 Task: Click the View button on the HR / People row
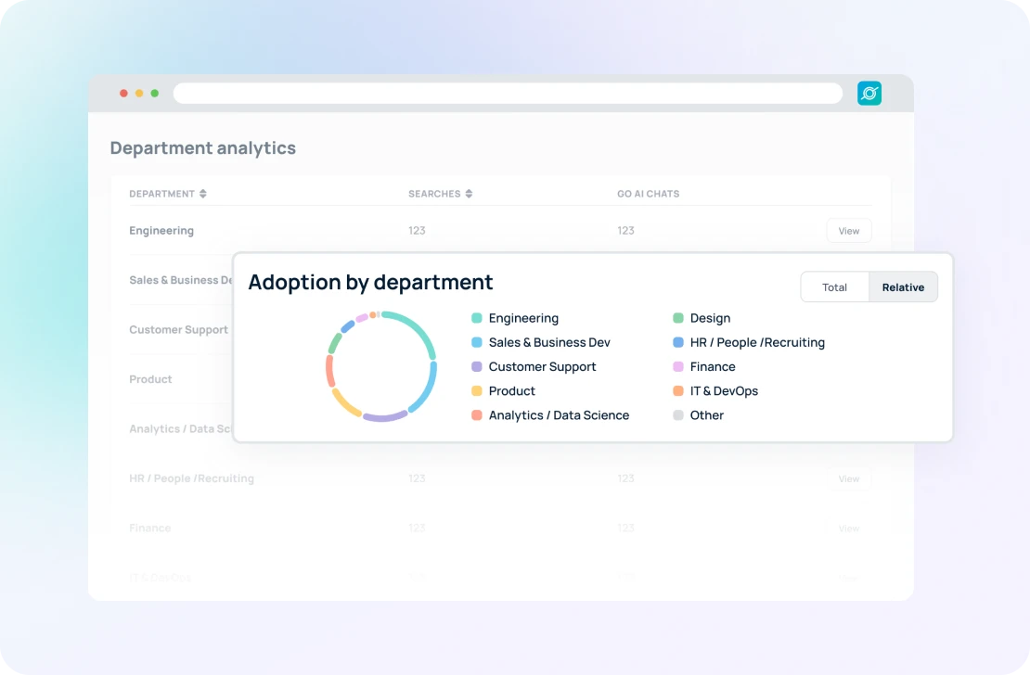tap(848, 478)
